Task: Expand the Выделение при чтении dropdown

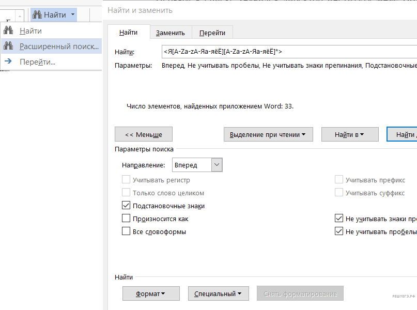Action: 264,134
